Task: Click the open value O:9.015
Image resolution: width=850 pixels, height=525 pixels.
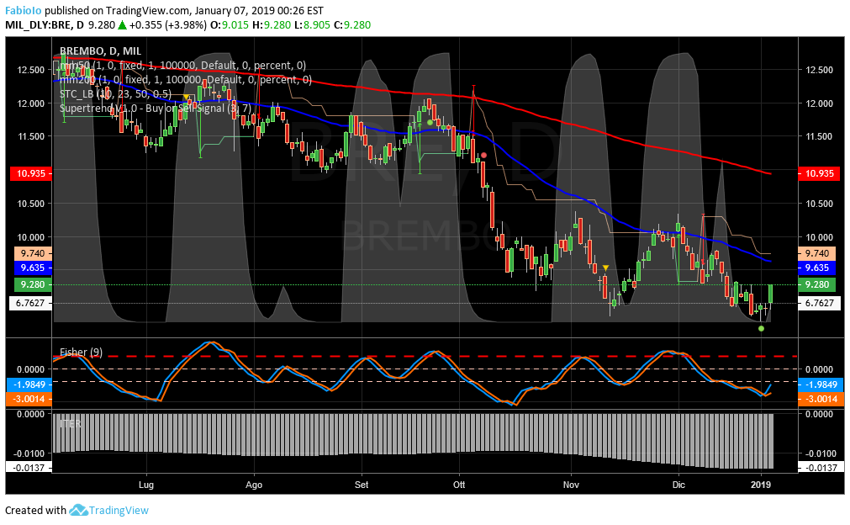Action: pyautogui.click(x=230, y=25)
